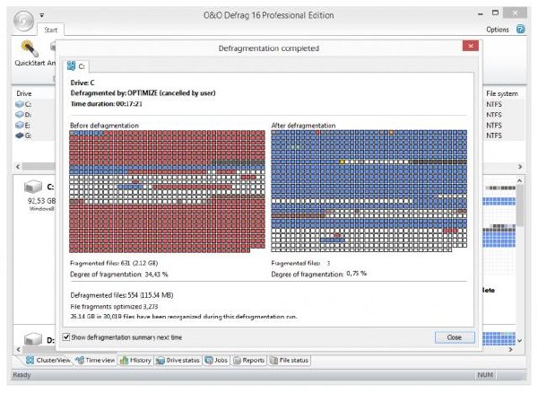The height and width of the screenshot is (393, 538).
Task: Open the Reports tab
Action: (x=248, y=360)
